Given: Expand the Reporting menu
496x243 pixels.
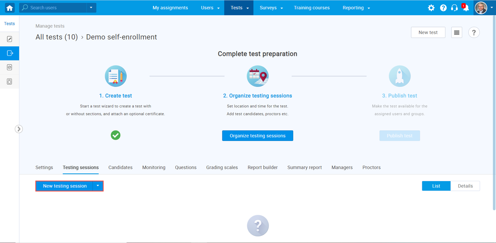Looking at the screenshot, I should (x=356, y=8).
